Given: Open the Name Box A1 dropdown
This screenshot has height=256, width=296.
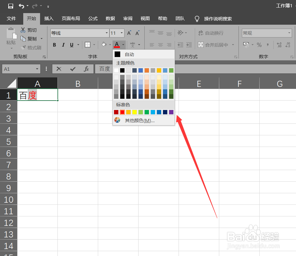Looking at the screenshot, I should pos(37,69).
